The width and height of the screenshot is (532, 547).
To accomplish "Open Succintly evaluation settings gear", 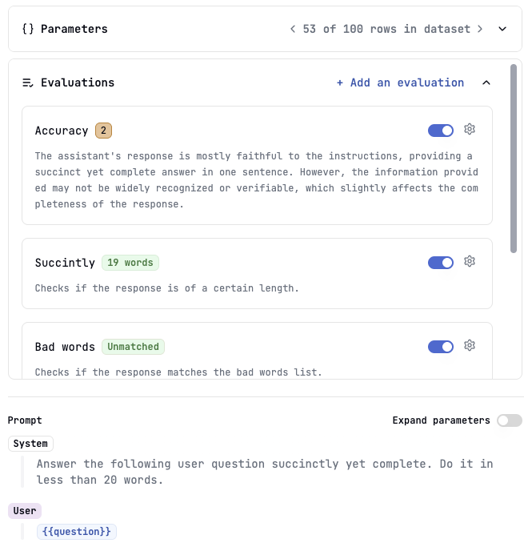I will pos(470,261).
